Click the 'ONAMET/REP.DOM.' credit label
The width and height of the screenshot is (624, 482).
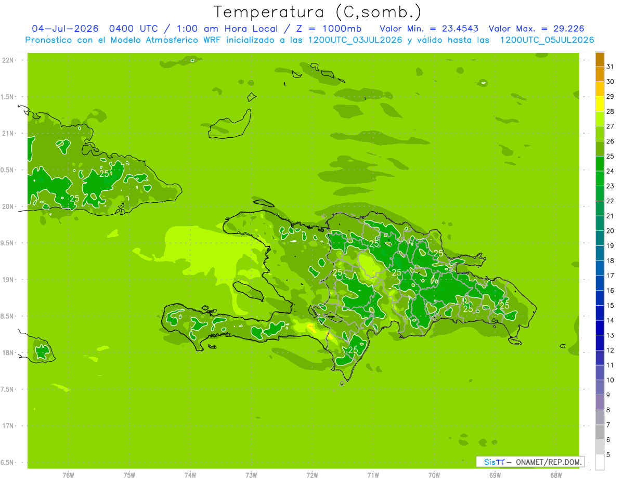click(549, 462)
